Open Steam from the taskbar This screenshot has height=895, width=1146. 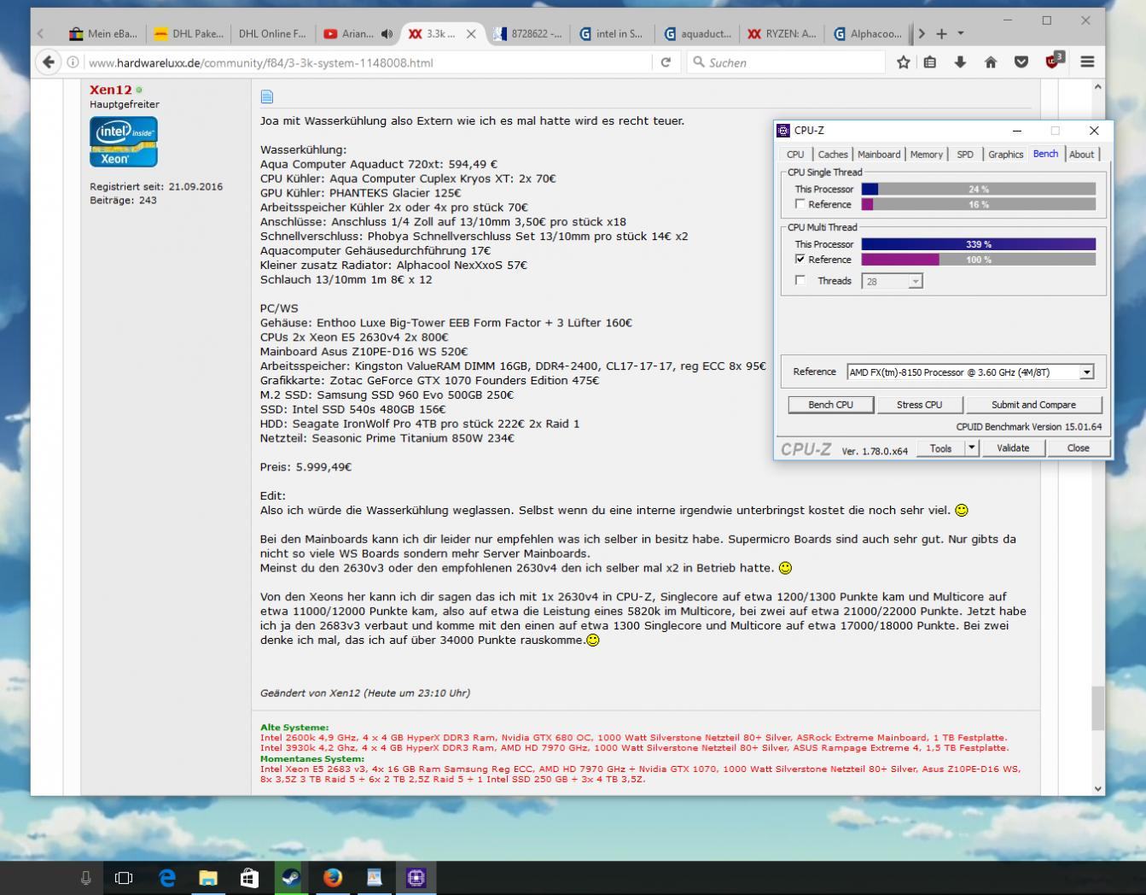tap(291, 877)
